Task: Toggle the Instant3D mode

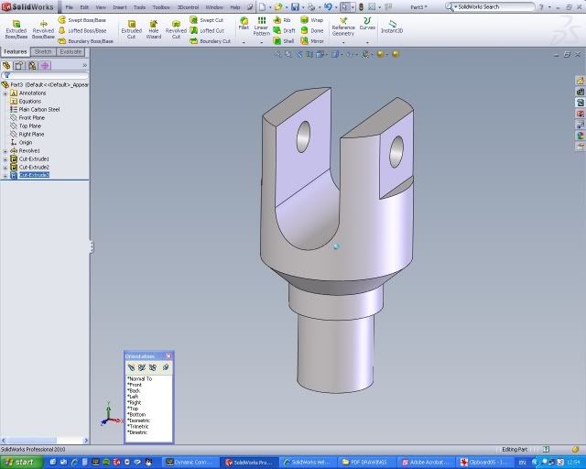Action: click(x=391, y=27)
